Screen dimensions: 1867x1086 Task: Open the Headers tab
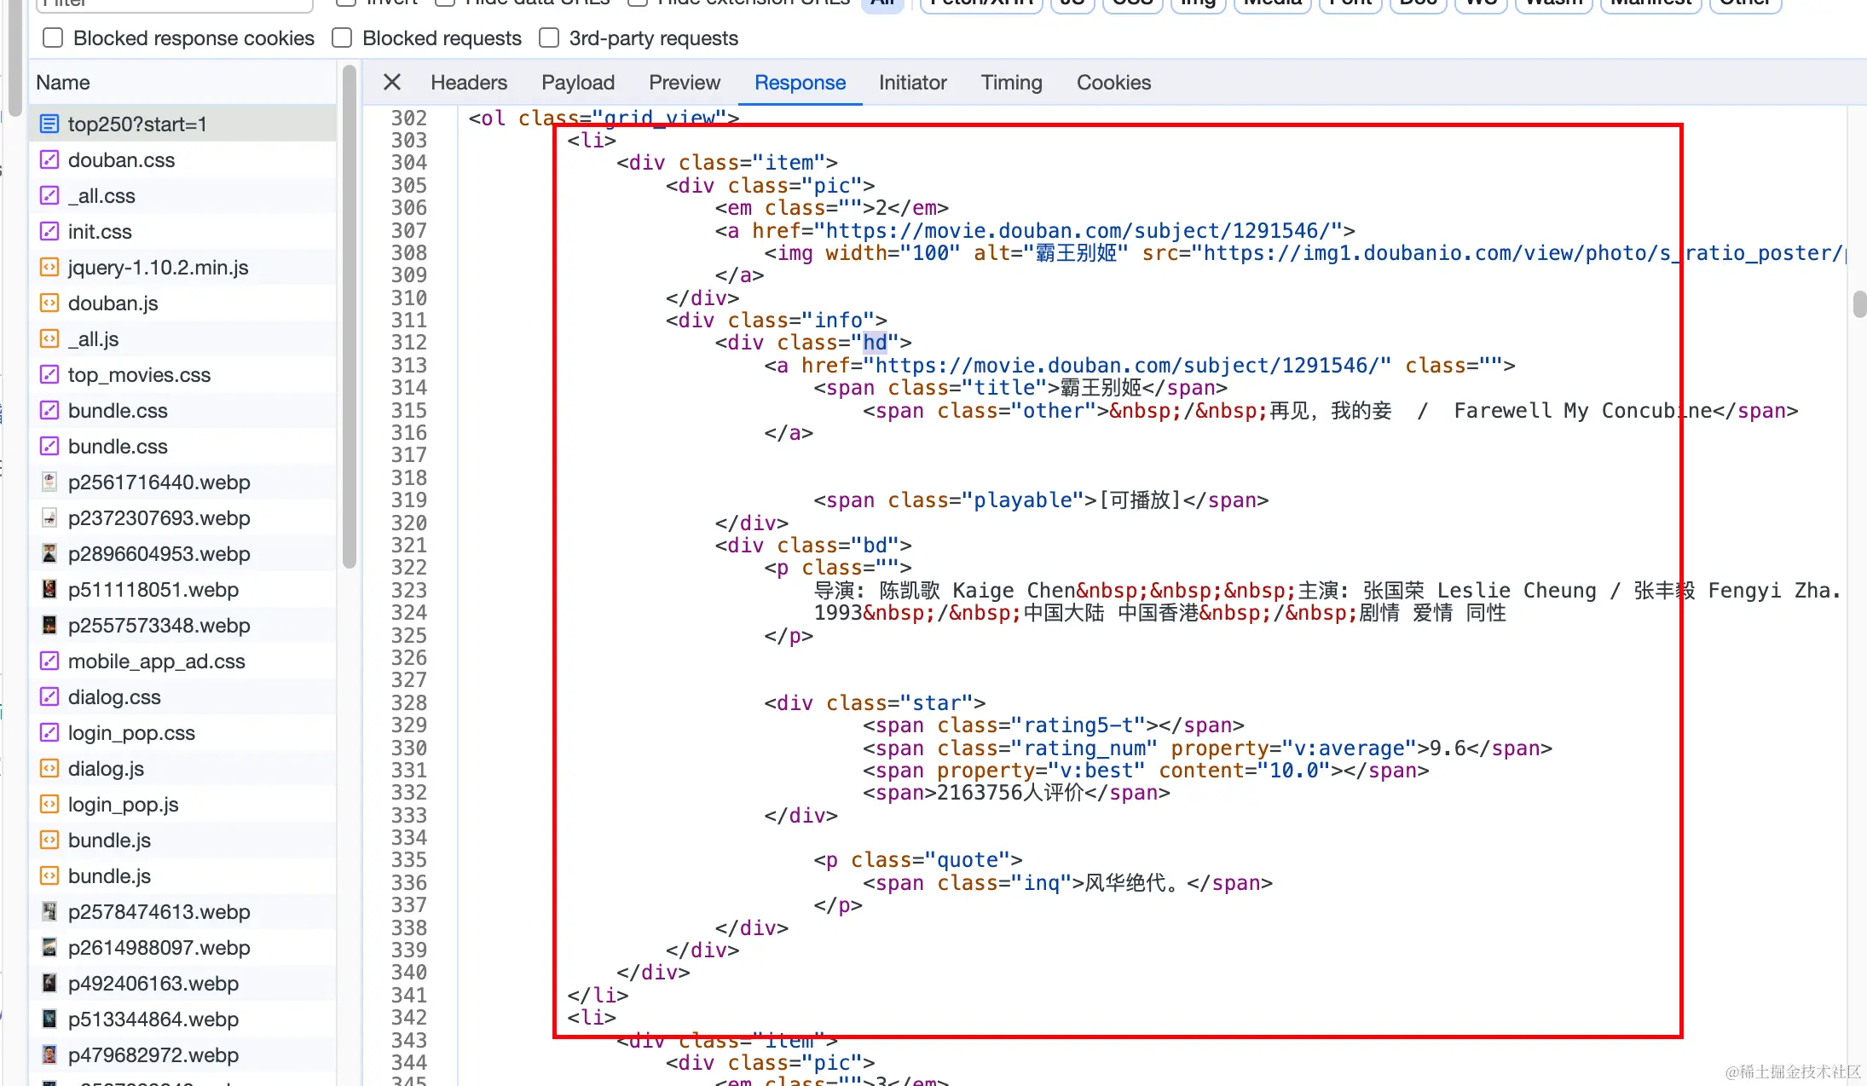coord(469,83)
